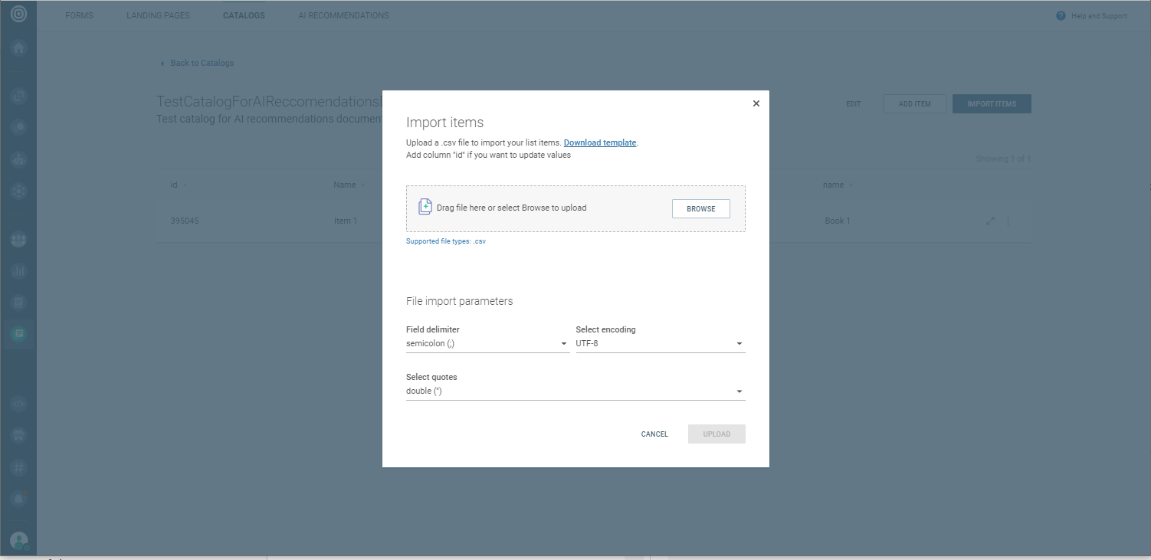
Task: Open the user profile avatar icon
Action: (18, 541)
